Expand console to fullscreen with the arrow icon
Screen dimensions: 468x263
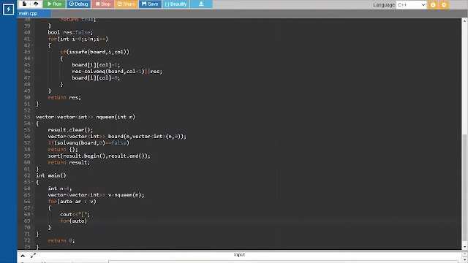33,256
